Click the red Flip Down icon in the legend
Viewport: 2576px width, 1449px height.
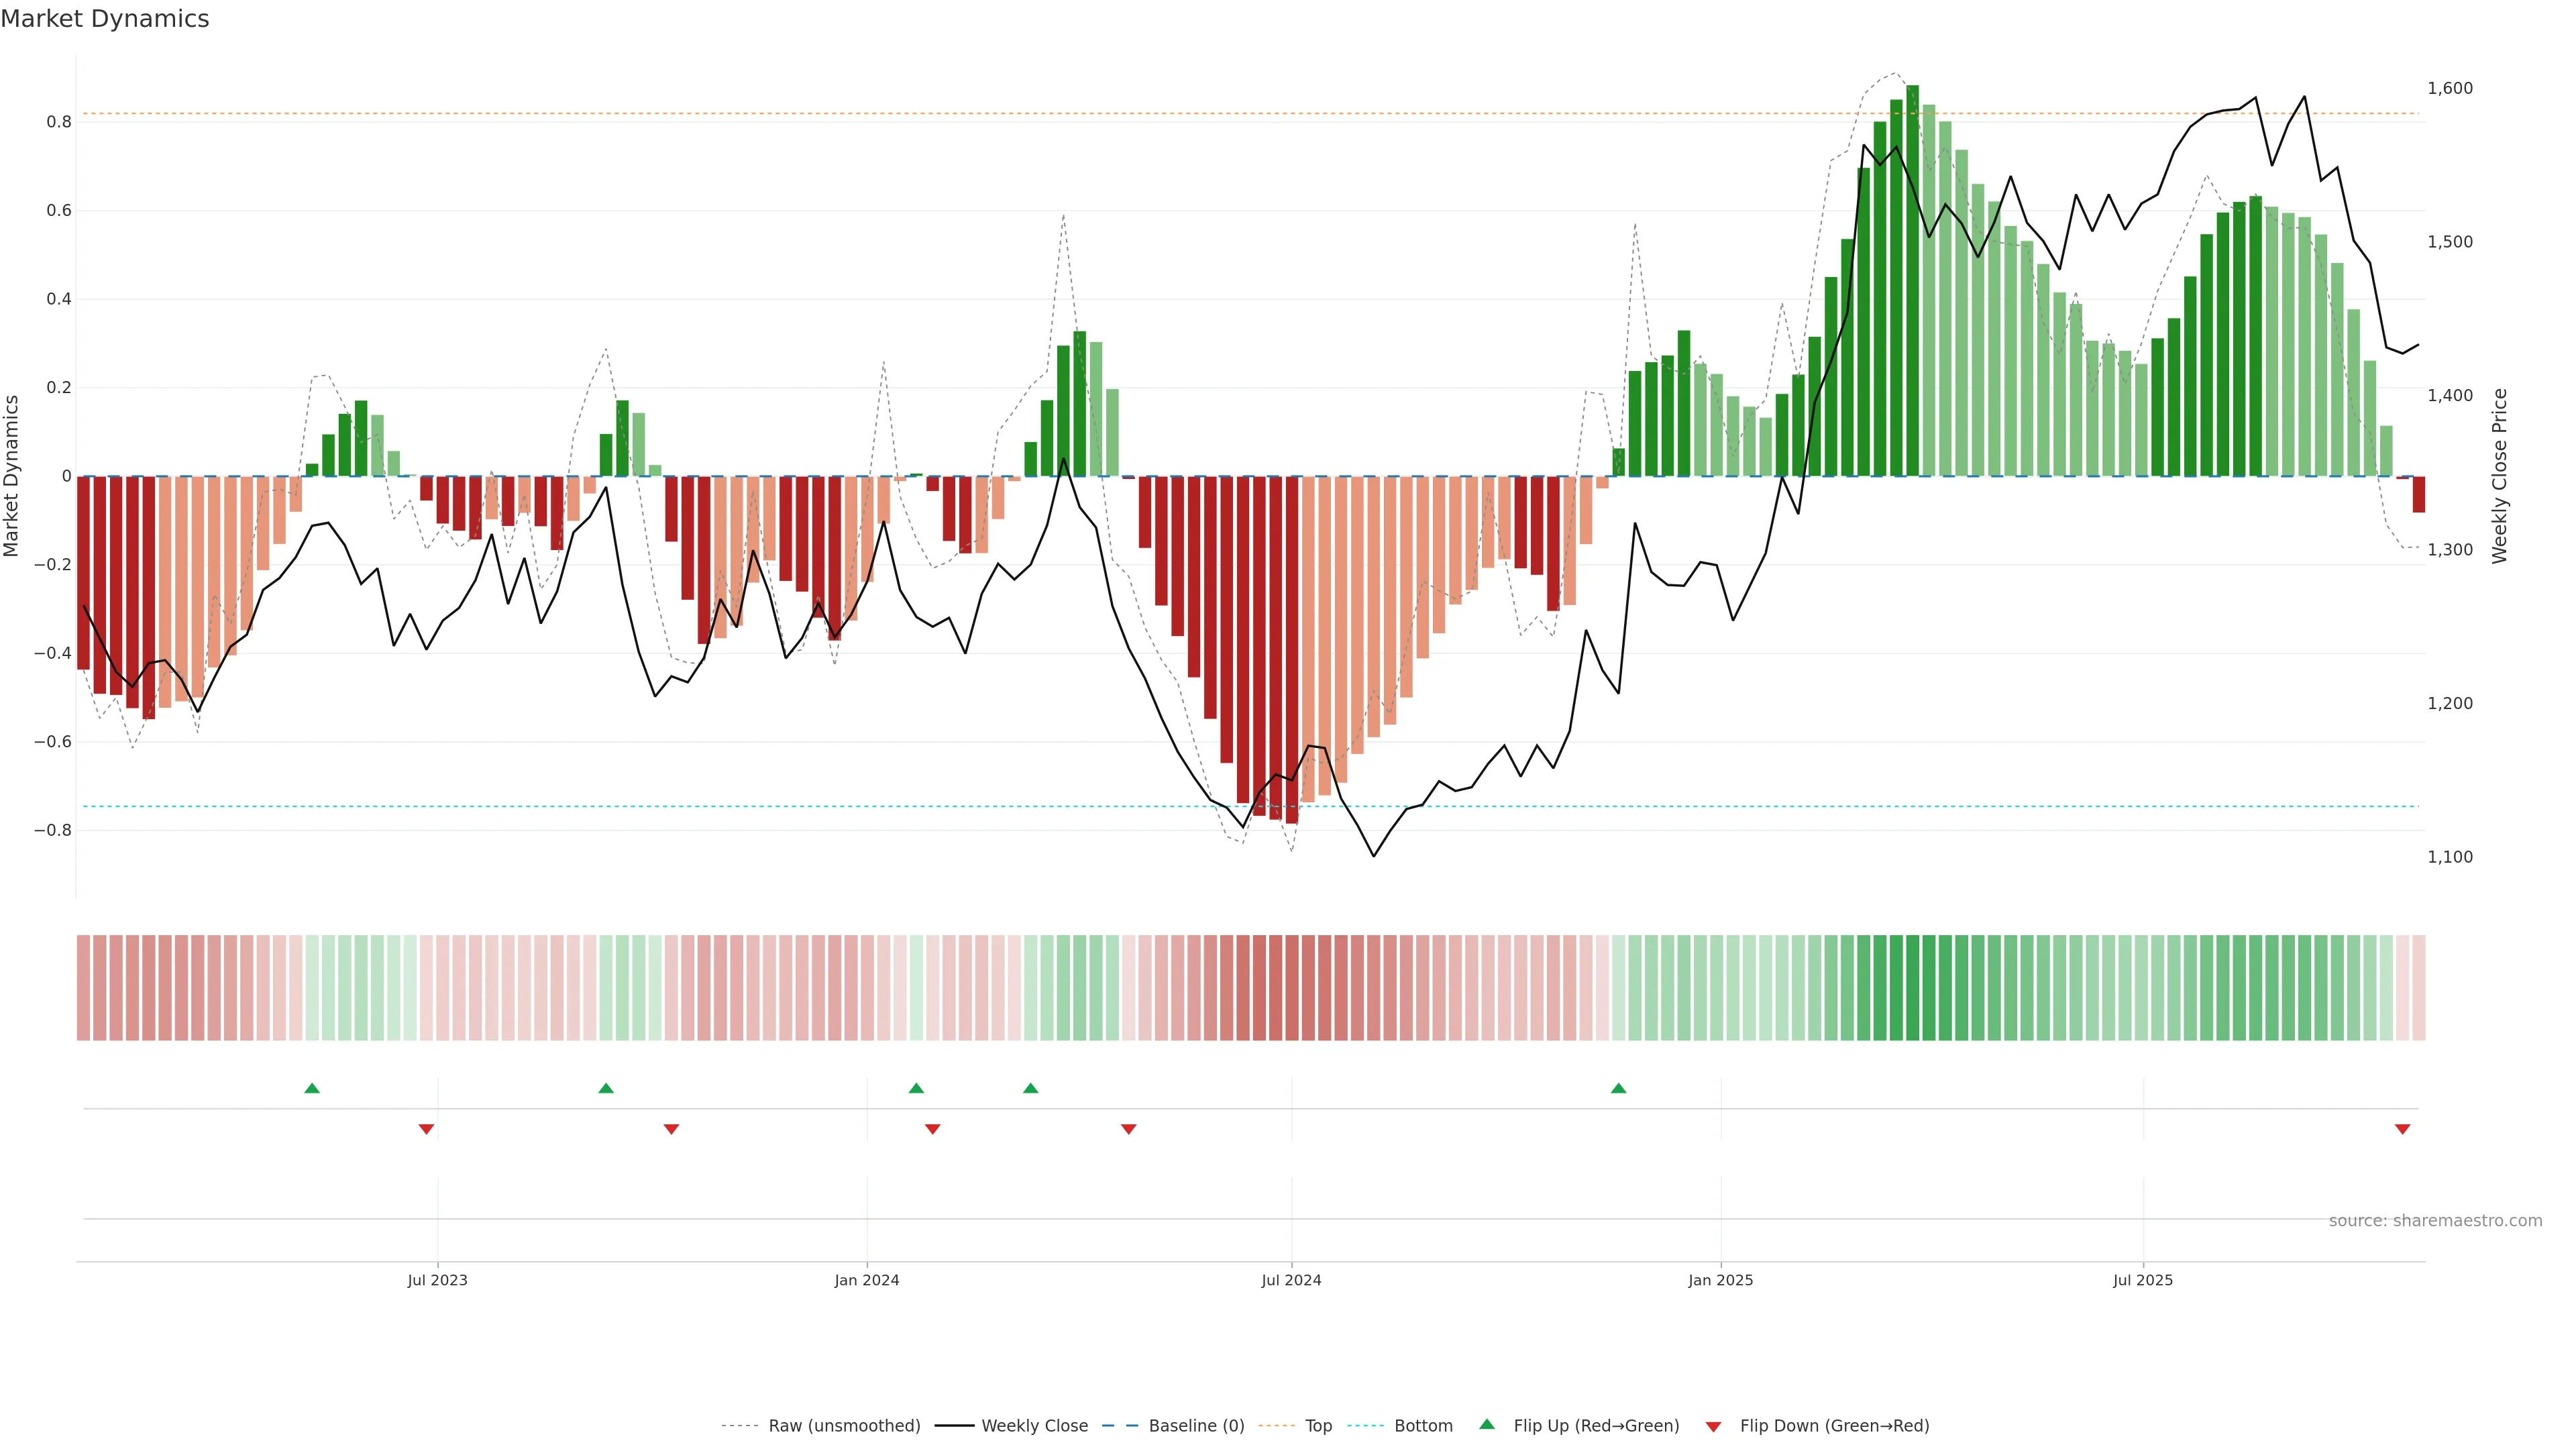click(1713, 1426)
